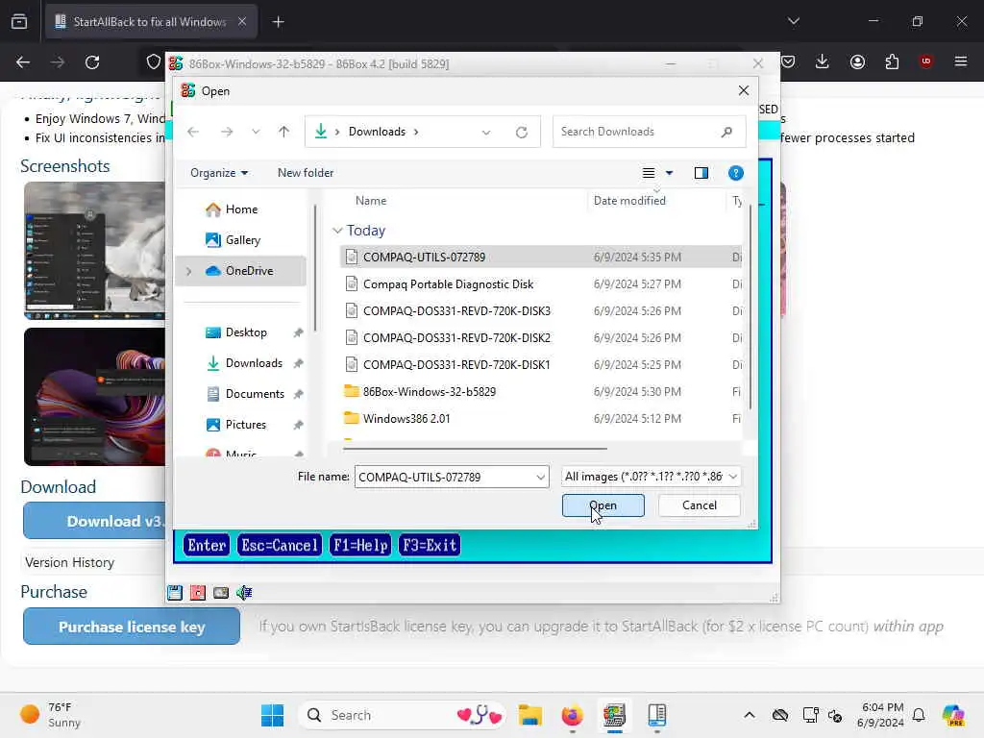The width and height of the screenshot is (984, 738).
Task: Select COMPAQ-UTILS-072789 file row
Action: click(541, 258)
